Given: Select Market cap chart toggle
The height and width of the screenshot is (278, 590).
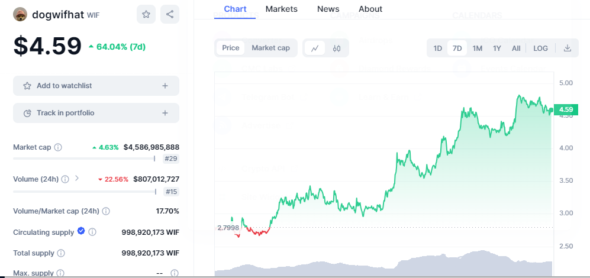Looking at the screenshot, I should click(x=270, y=48).
